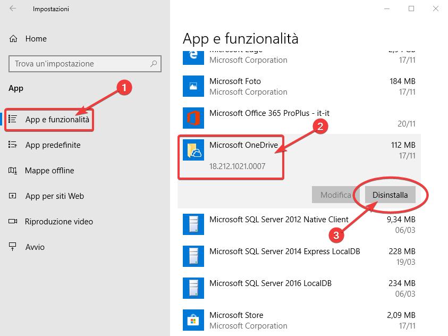Focus the Trova un'impostazione search field

point(85,64)
